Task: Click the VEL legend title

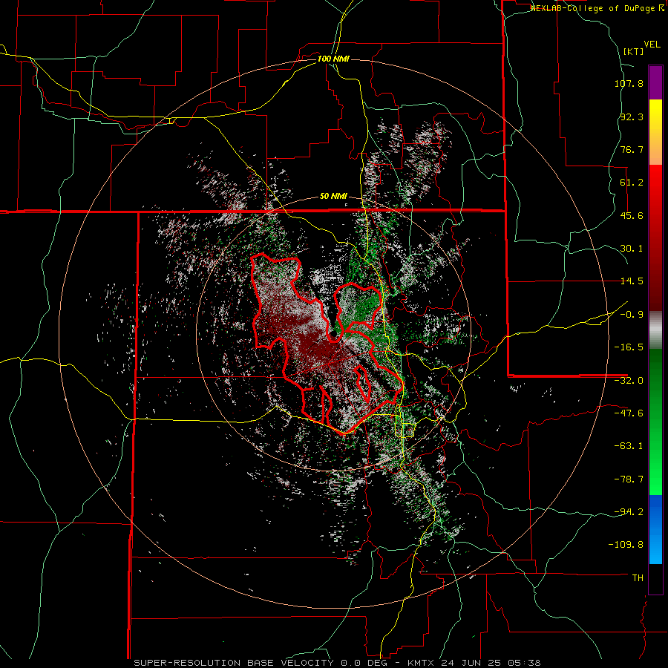Action: (x=652, y=45)
